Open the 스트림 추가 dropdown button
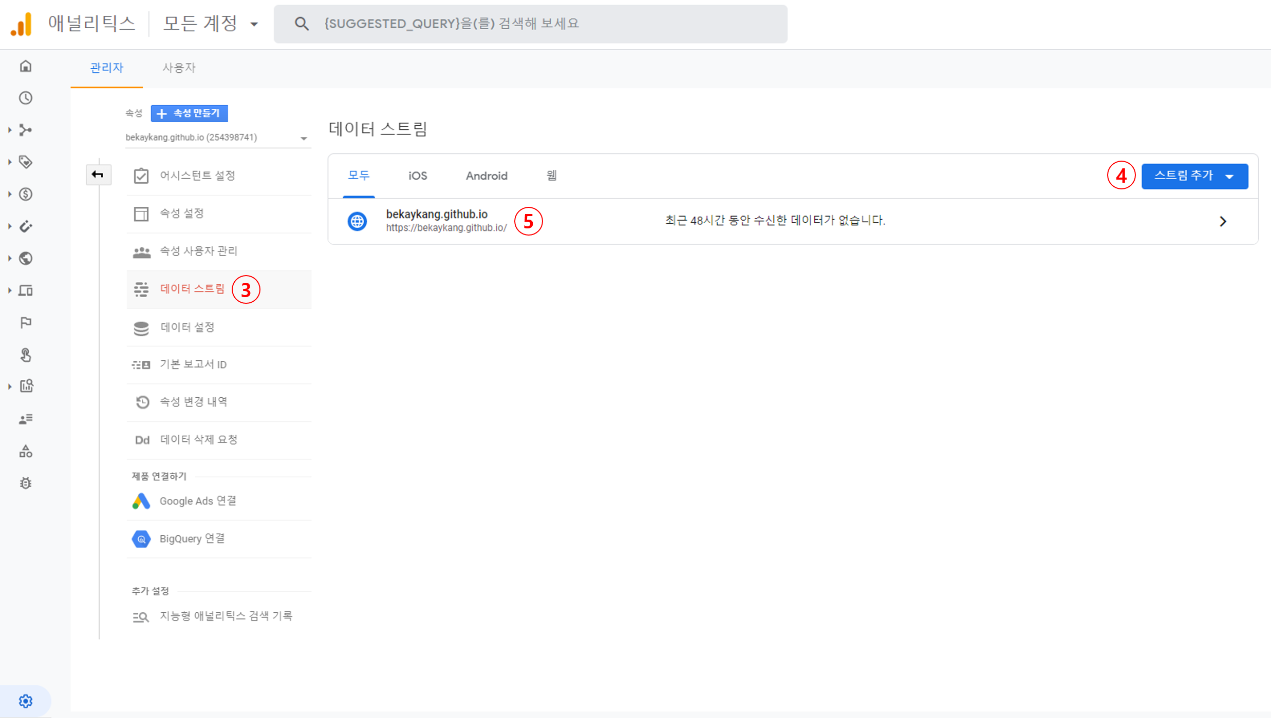Viewport: 1271px width, 718px height. (1194, 176)
